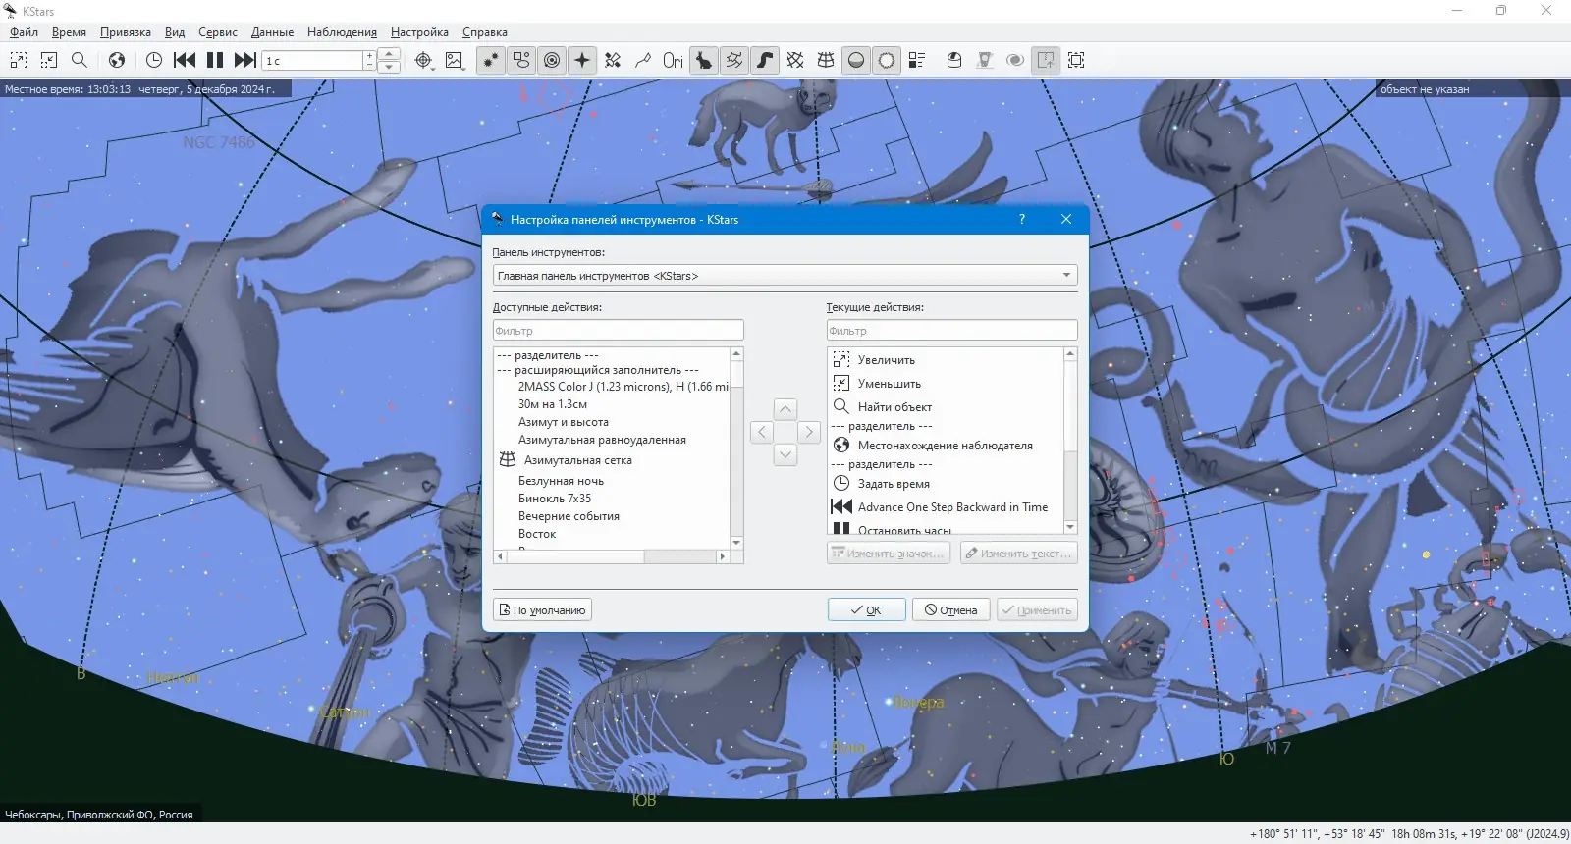Image resolution: width=1571 pixels, height=844 pixels.
Task: Toggle Milky Way display
Action: 765,60
